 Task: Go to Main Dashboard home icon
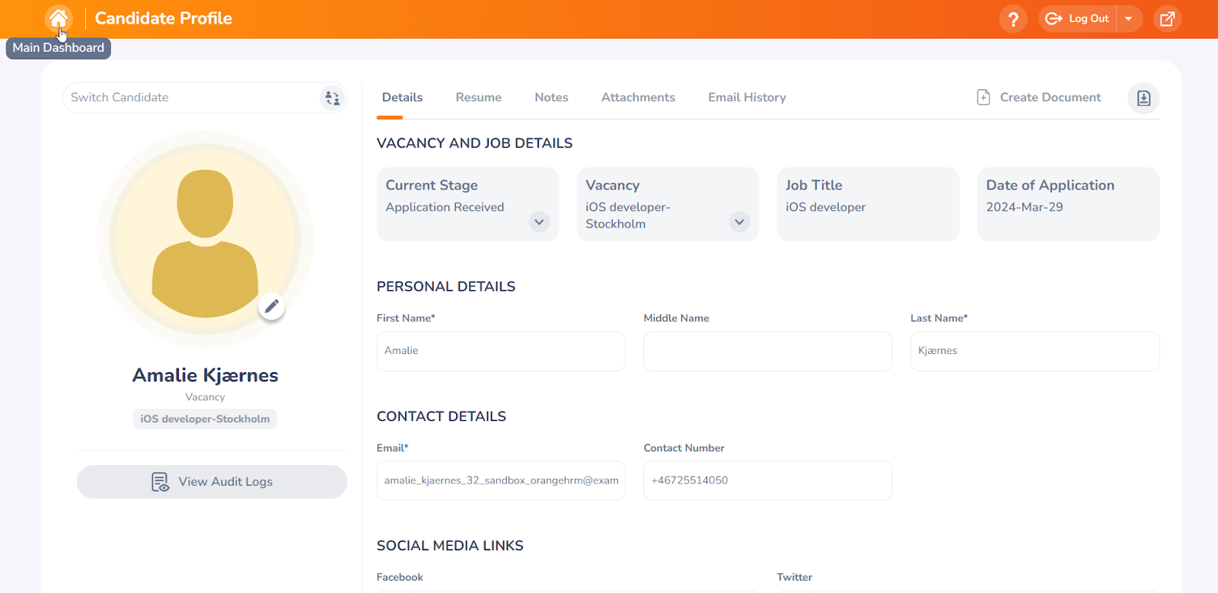[59, 18]
